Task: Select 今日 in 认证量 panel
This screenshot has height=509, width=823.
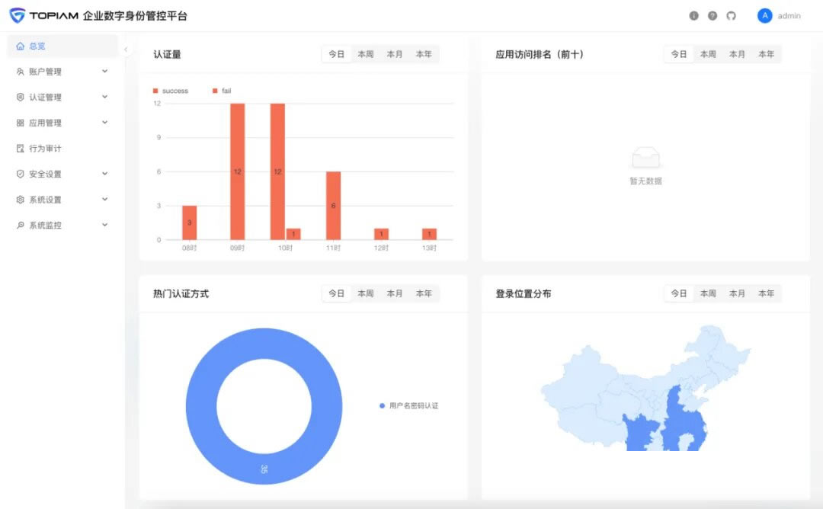Action: (337, 54)
